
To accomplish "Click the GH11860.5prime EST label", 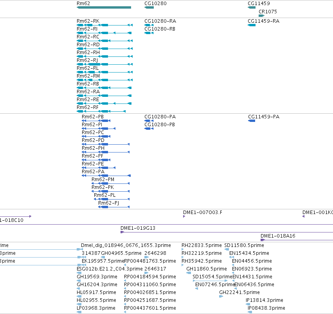I will pos(207,269).
